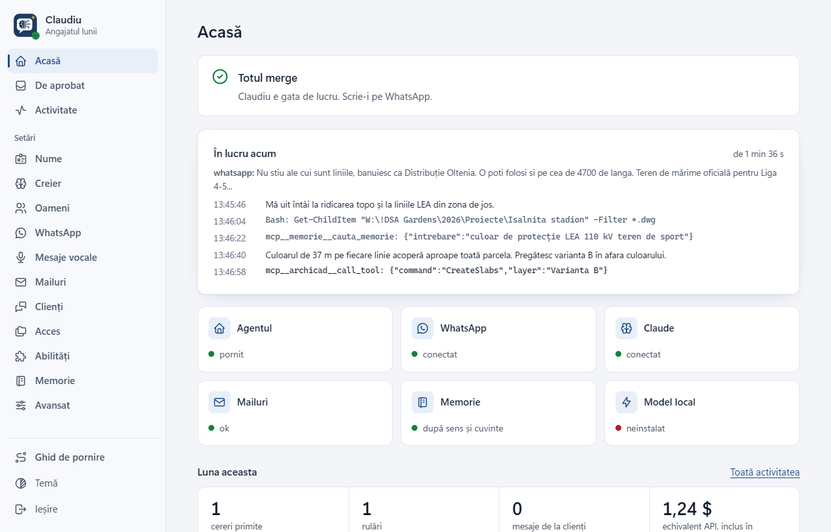Click the house icon on the Agentul card
831x532 pixels.
(219, 328)
